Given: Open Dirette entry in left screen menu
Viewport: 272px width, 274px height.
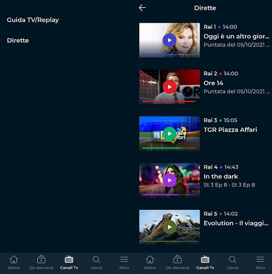Looking at the screenshot, I should pos(18,40).
